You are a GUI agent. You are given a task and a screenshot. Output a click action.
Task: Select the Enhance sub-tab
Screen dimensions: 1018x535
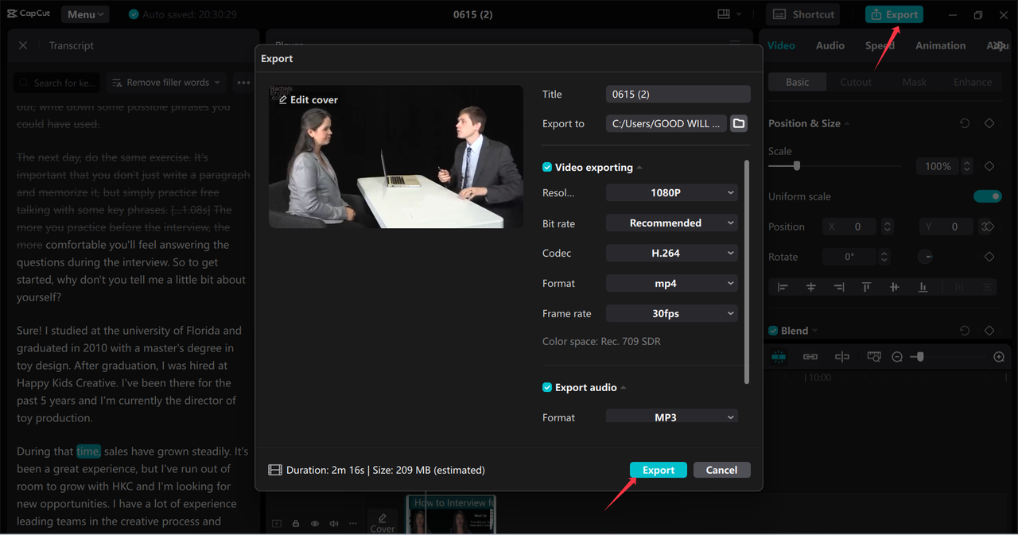(x=973, y=82)
